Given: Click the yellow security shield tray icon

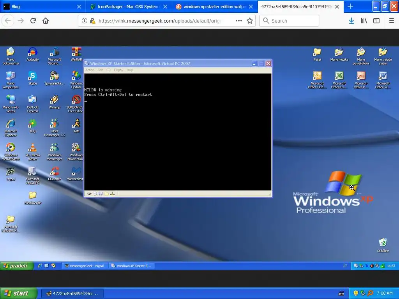Looking at the screenshot, I should pos(356,294).
